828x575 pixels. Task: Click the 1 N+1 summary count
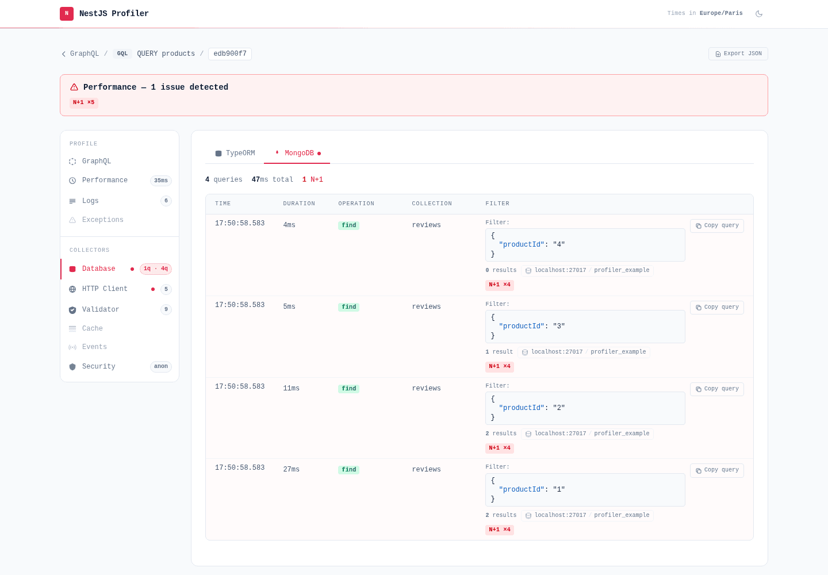click(313, 180)
